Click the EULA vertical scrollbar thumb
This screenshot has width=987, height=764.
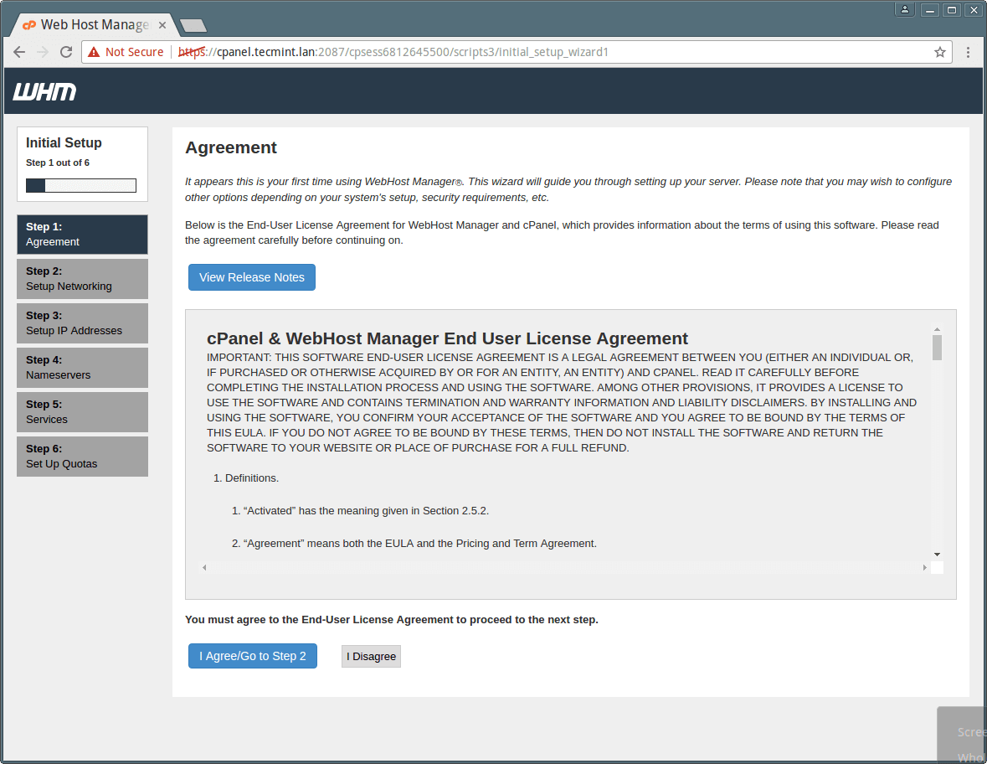coord(938,348)
